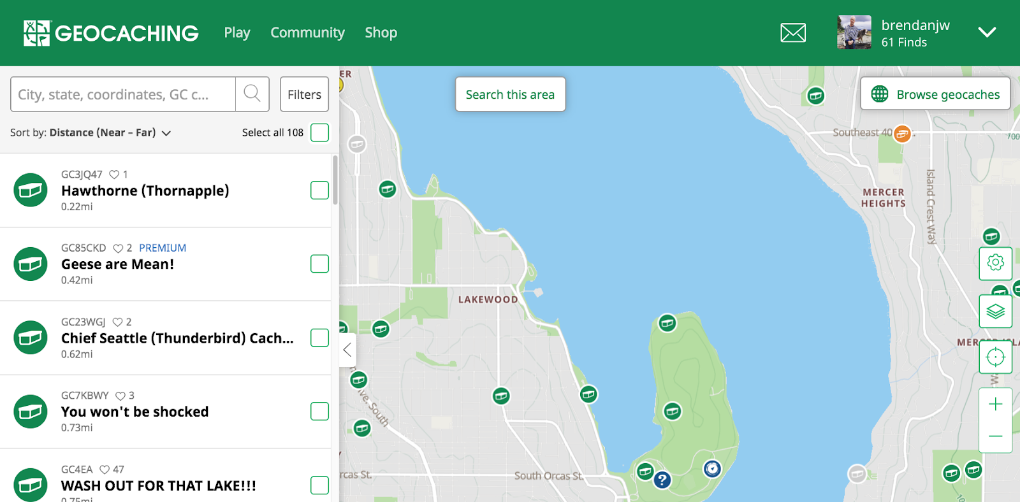1020x502 pixels.
Task: Click the MERCER HEIGHTS map label
Action: (x=884, y=197)
